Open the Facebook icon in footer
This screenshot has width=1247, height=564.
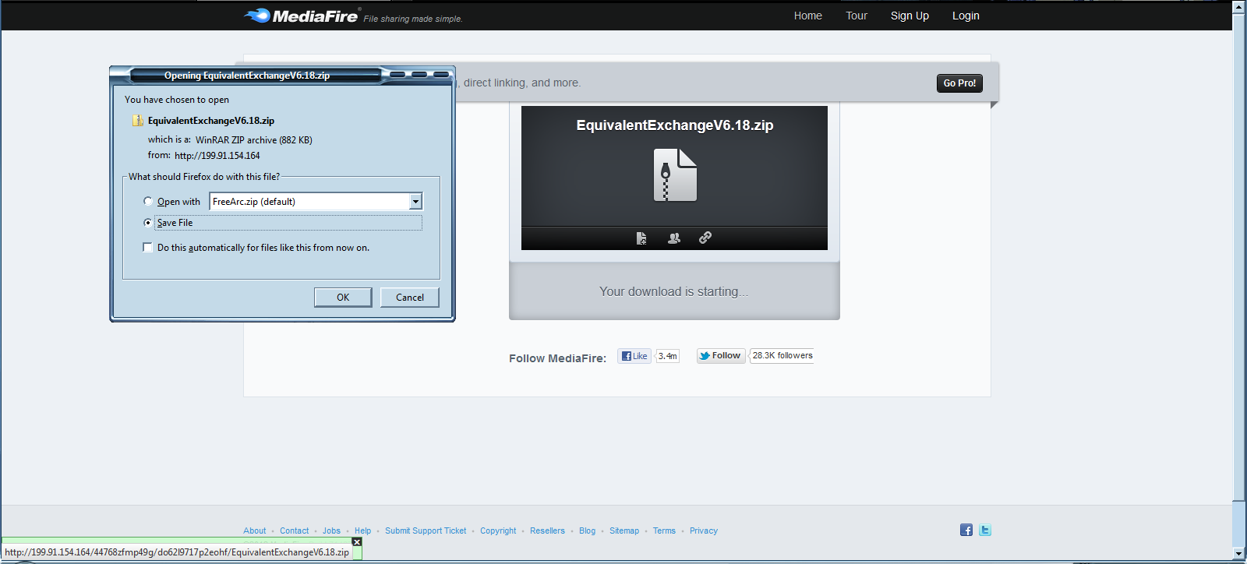[966, 530]
